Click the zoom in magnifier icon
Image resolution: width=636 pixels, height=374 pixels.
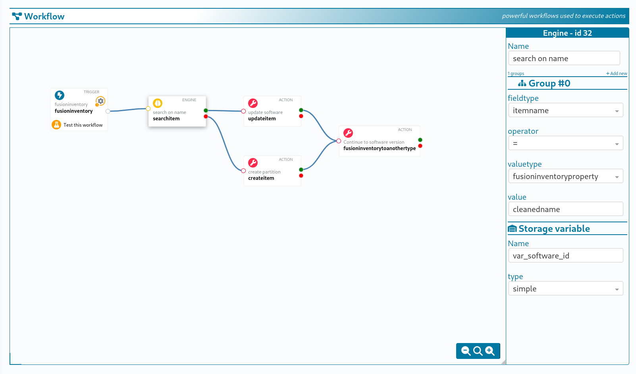[x=490, y=351]
